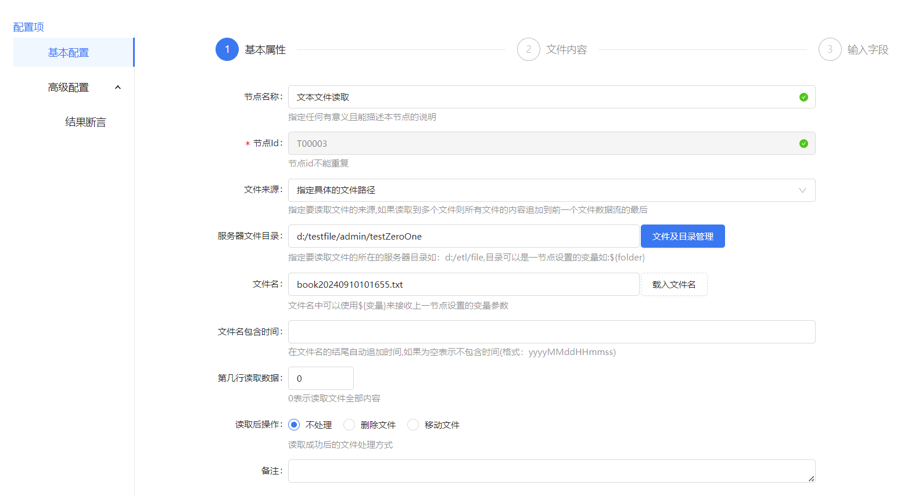
Task: Click hint text 指定任何有意义且能描述本节点的说明
Action: click(x=362, y=117)
